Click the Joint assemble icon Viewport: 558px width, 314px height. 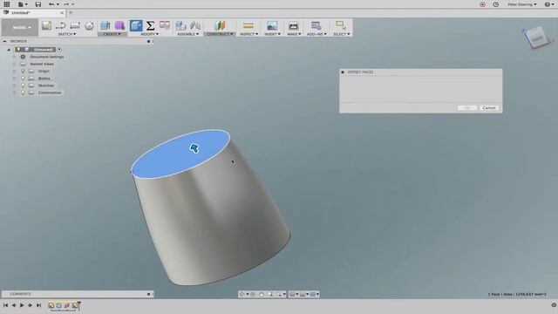[195, 25]
